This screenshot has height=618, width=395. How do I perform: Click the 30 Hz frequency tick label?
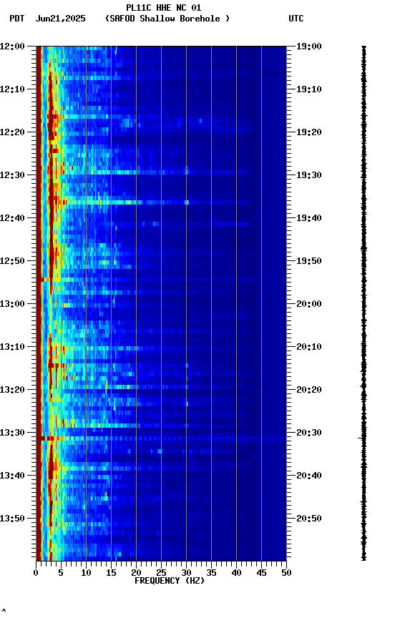pyautogui.click(x=186, y=573)
